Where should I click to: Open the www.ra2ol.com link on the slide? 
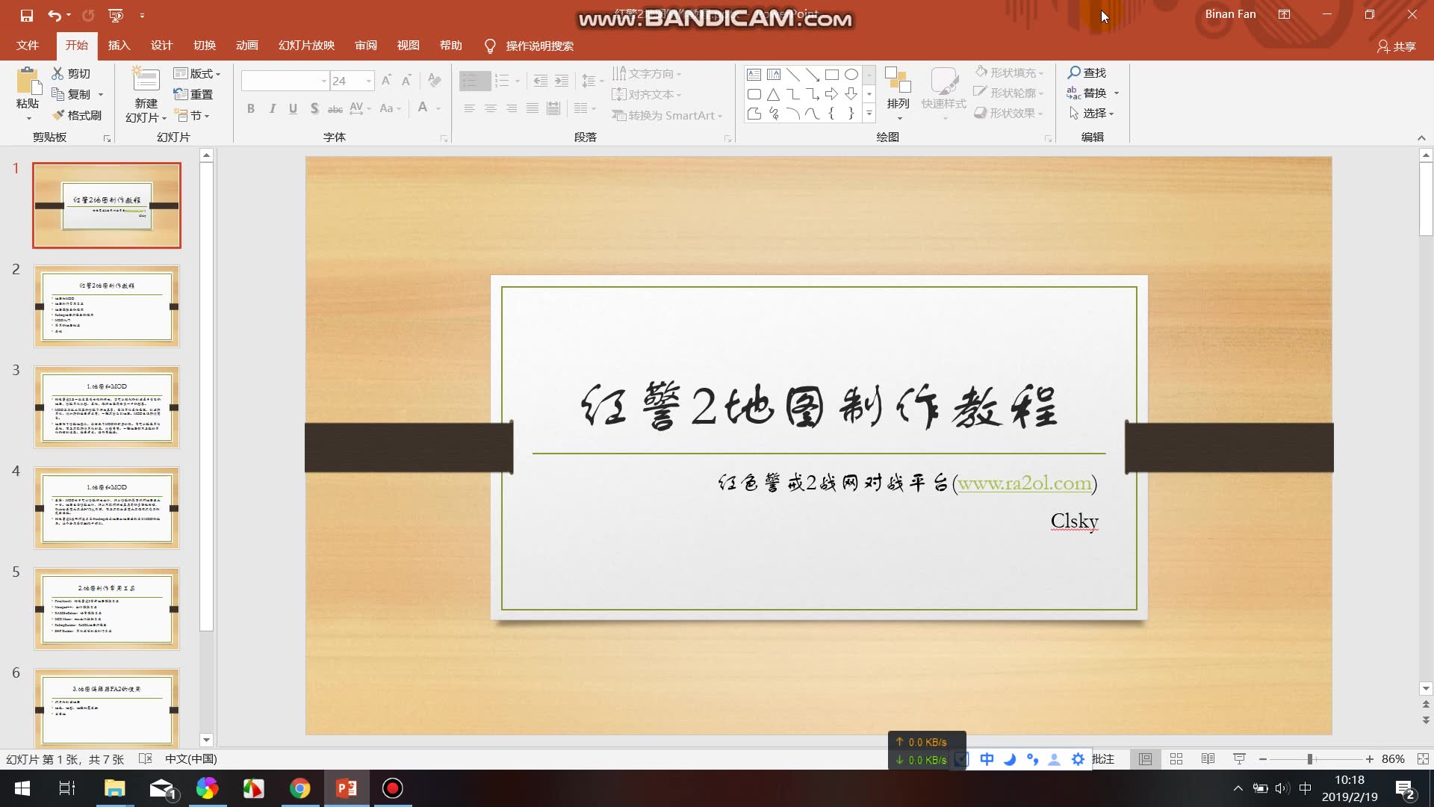(x=1025, y=483)
